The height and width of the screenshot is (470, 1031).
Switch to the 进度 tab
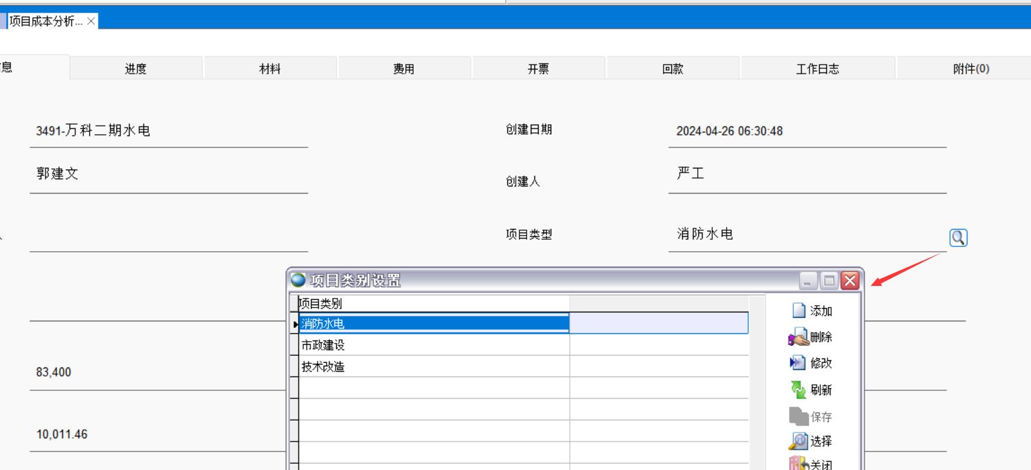pyautogui.click(x=136, y=69)
